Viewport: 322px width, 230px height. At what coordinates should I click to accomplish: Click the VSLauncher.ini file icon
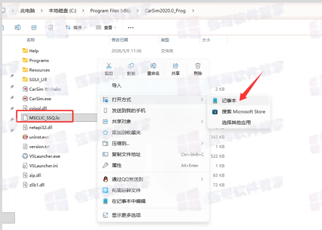coord(25,166)
